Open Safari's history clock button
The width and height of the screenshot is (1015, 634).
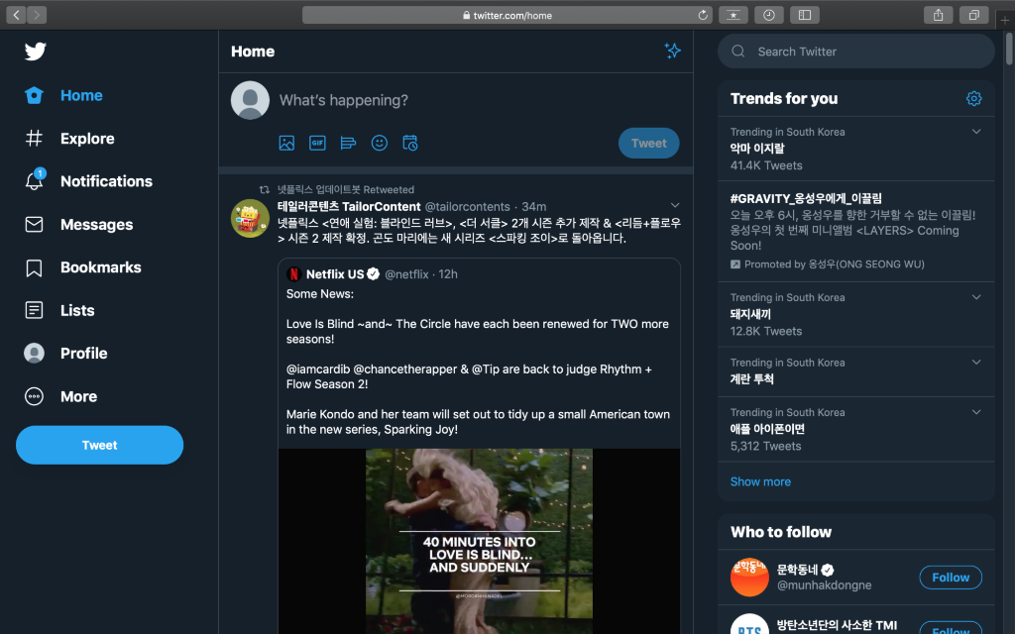coord(769,15)
